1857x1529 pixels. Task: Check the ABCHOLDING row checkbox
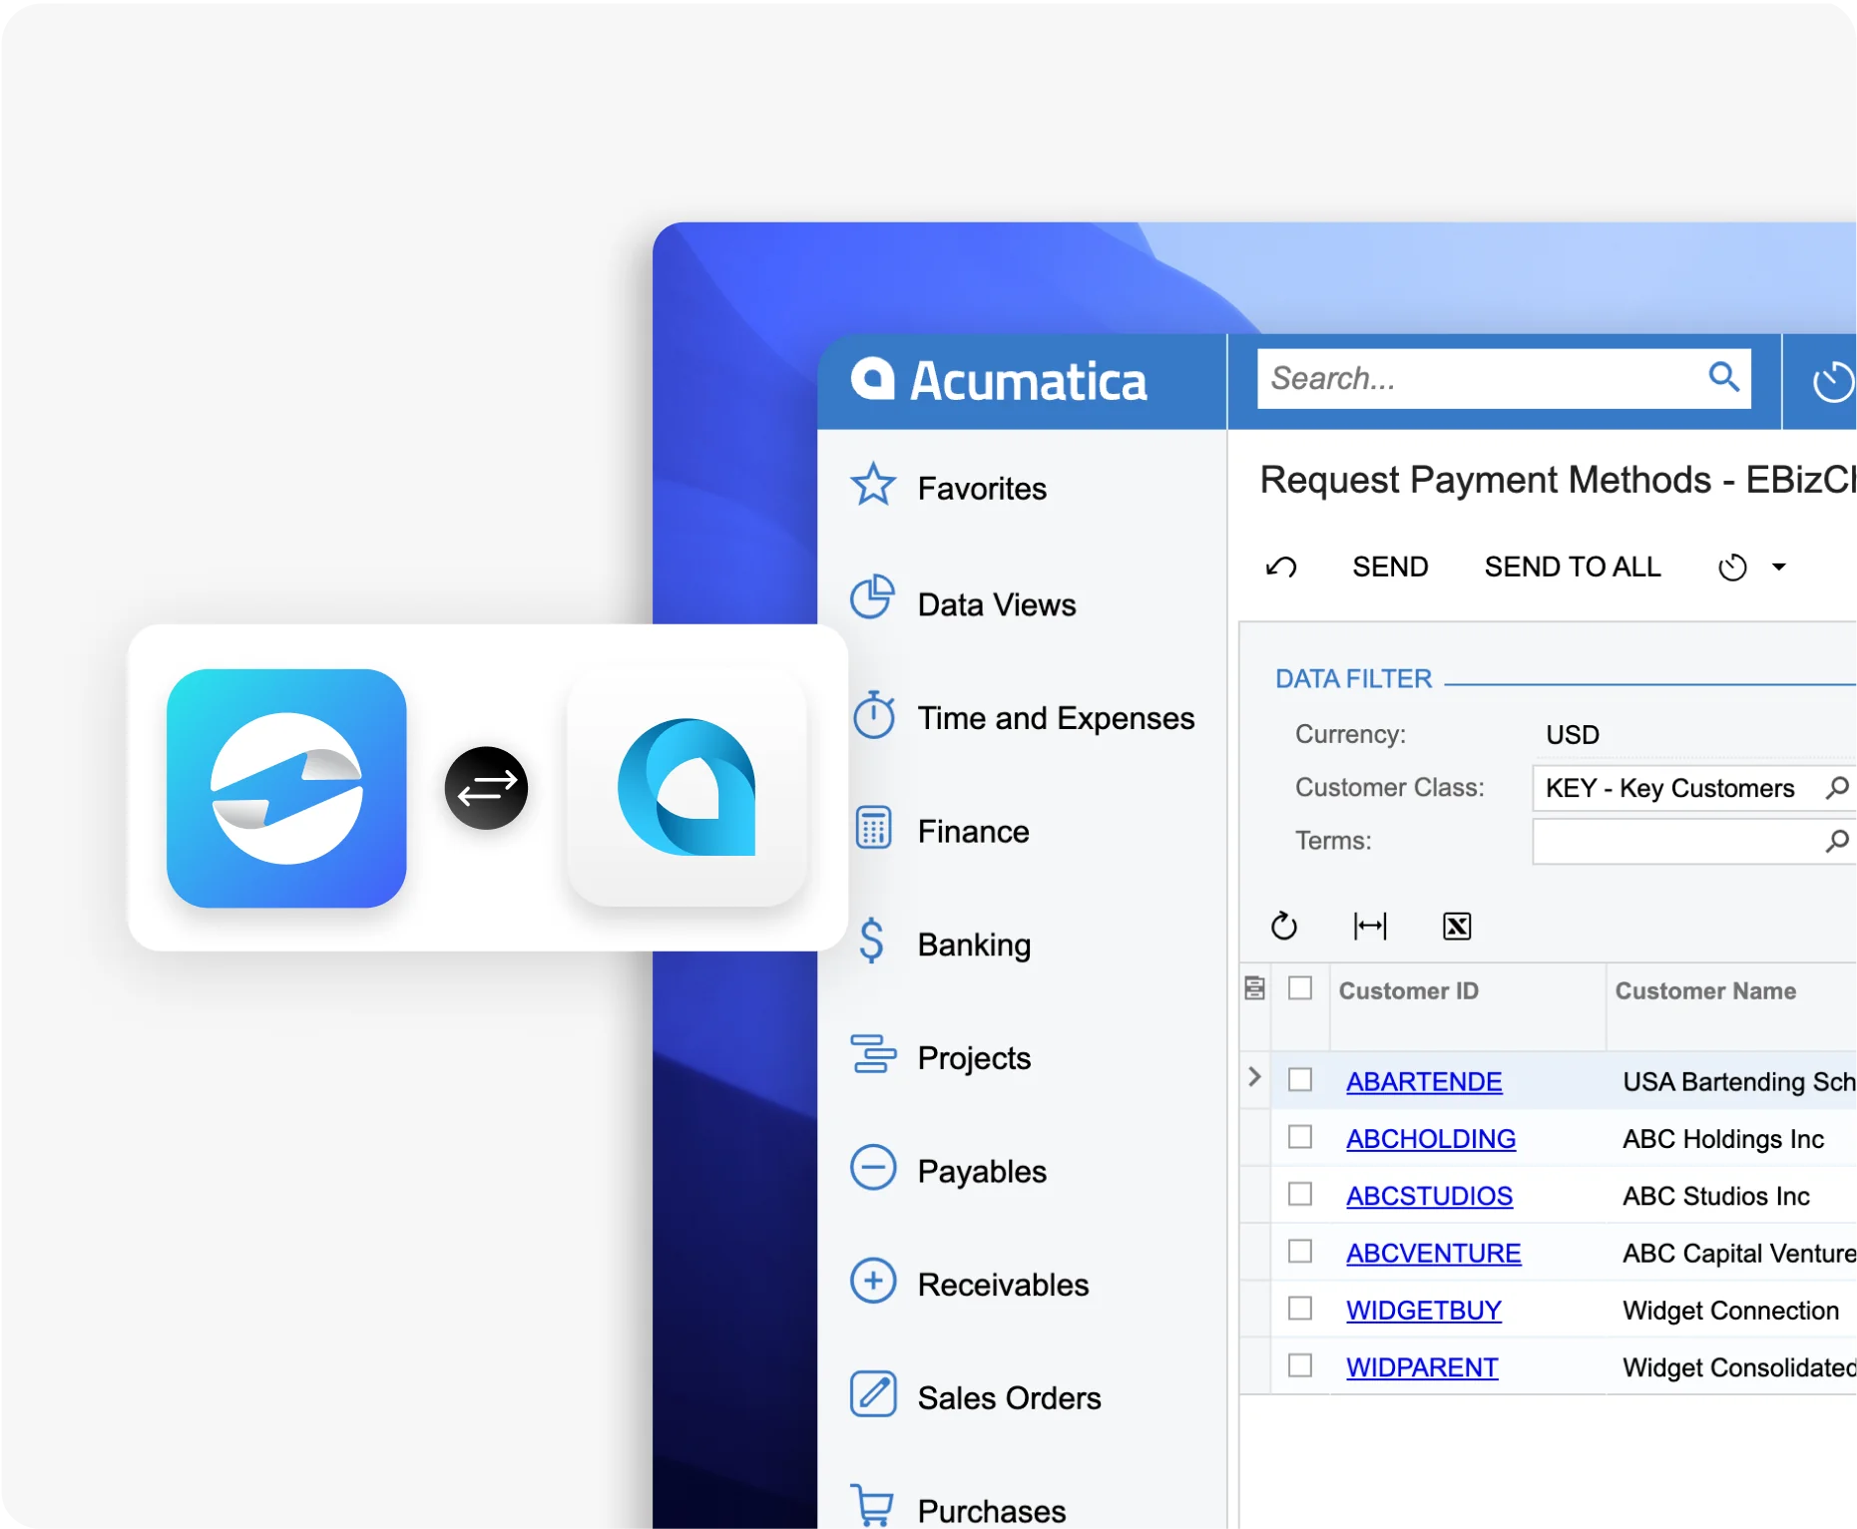coord(1300,1136)
